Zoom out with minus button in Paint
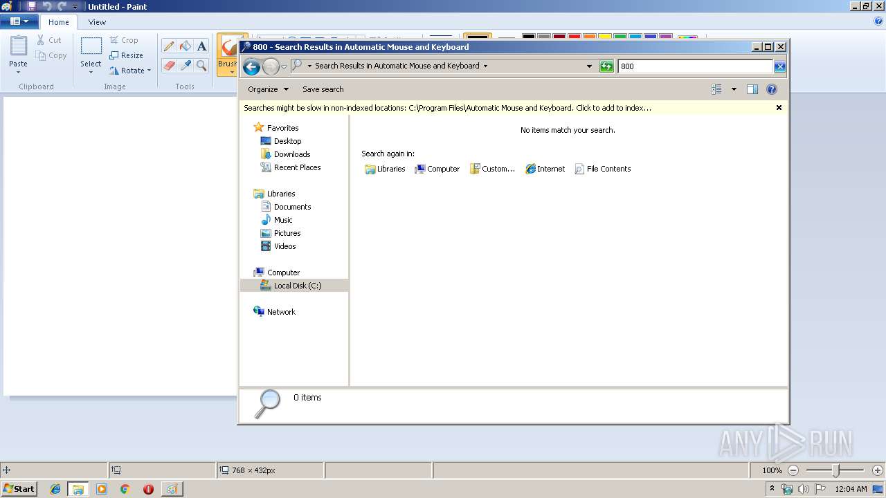This screenshot has height=498, width=886. click(793, 470)
